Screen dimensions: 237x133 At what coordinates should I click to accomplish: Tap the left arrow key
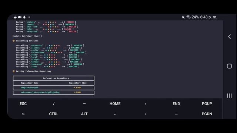click(115, 115)
